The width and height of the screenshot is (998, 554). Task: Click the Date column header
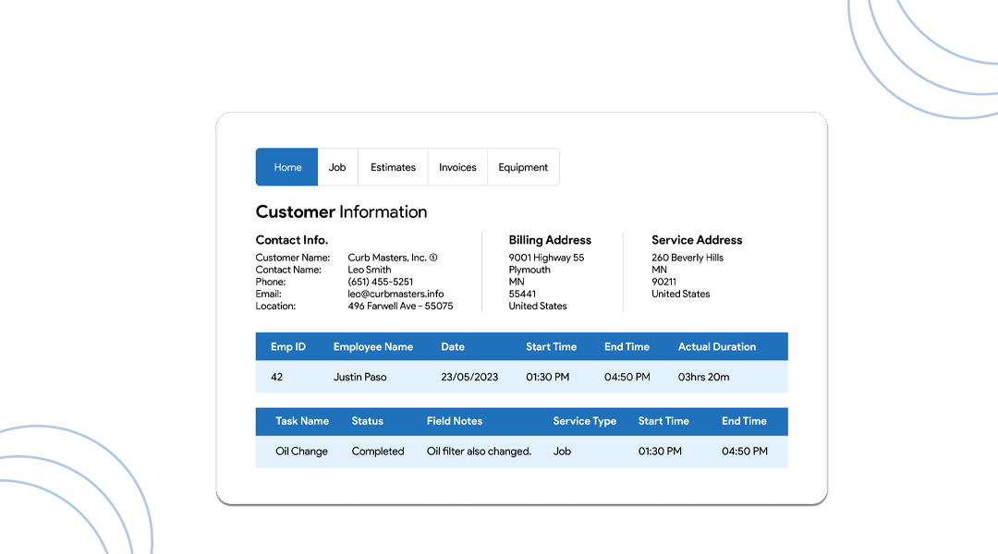tap(453, 346)
